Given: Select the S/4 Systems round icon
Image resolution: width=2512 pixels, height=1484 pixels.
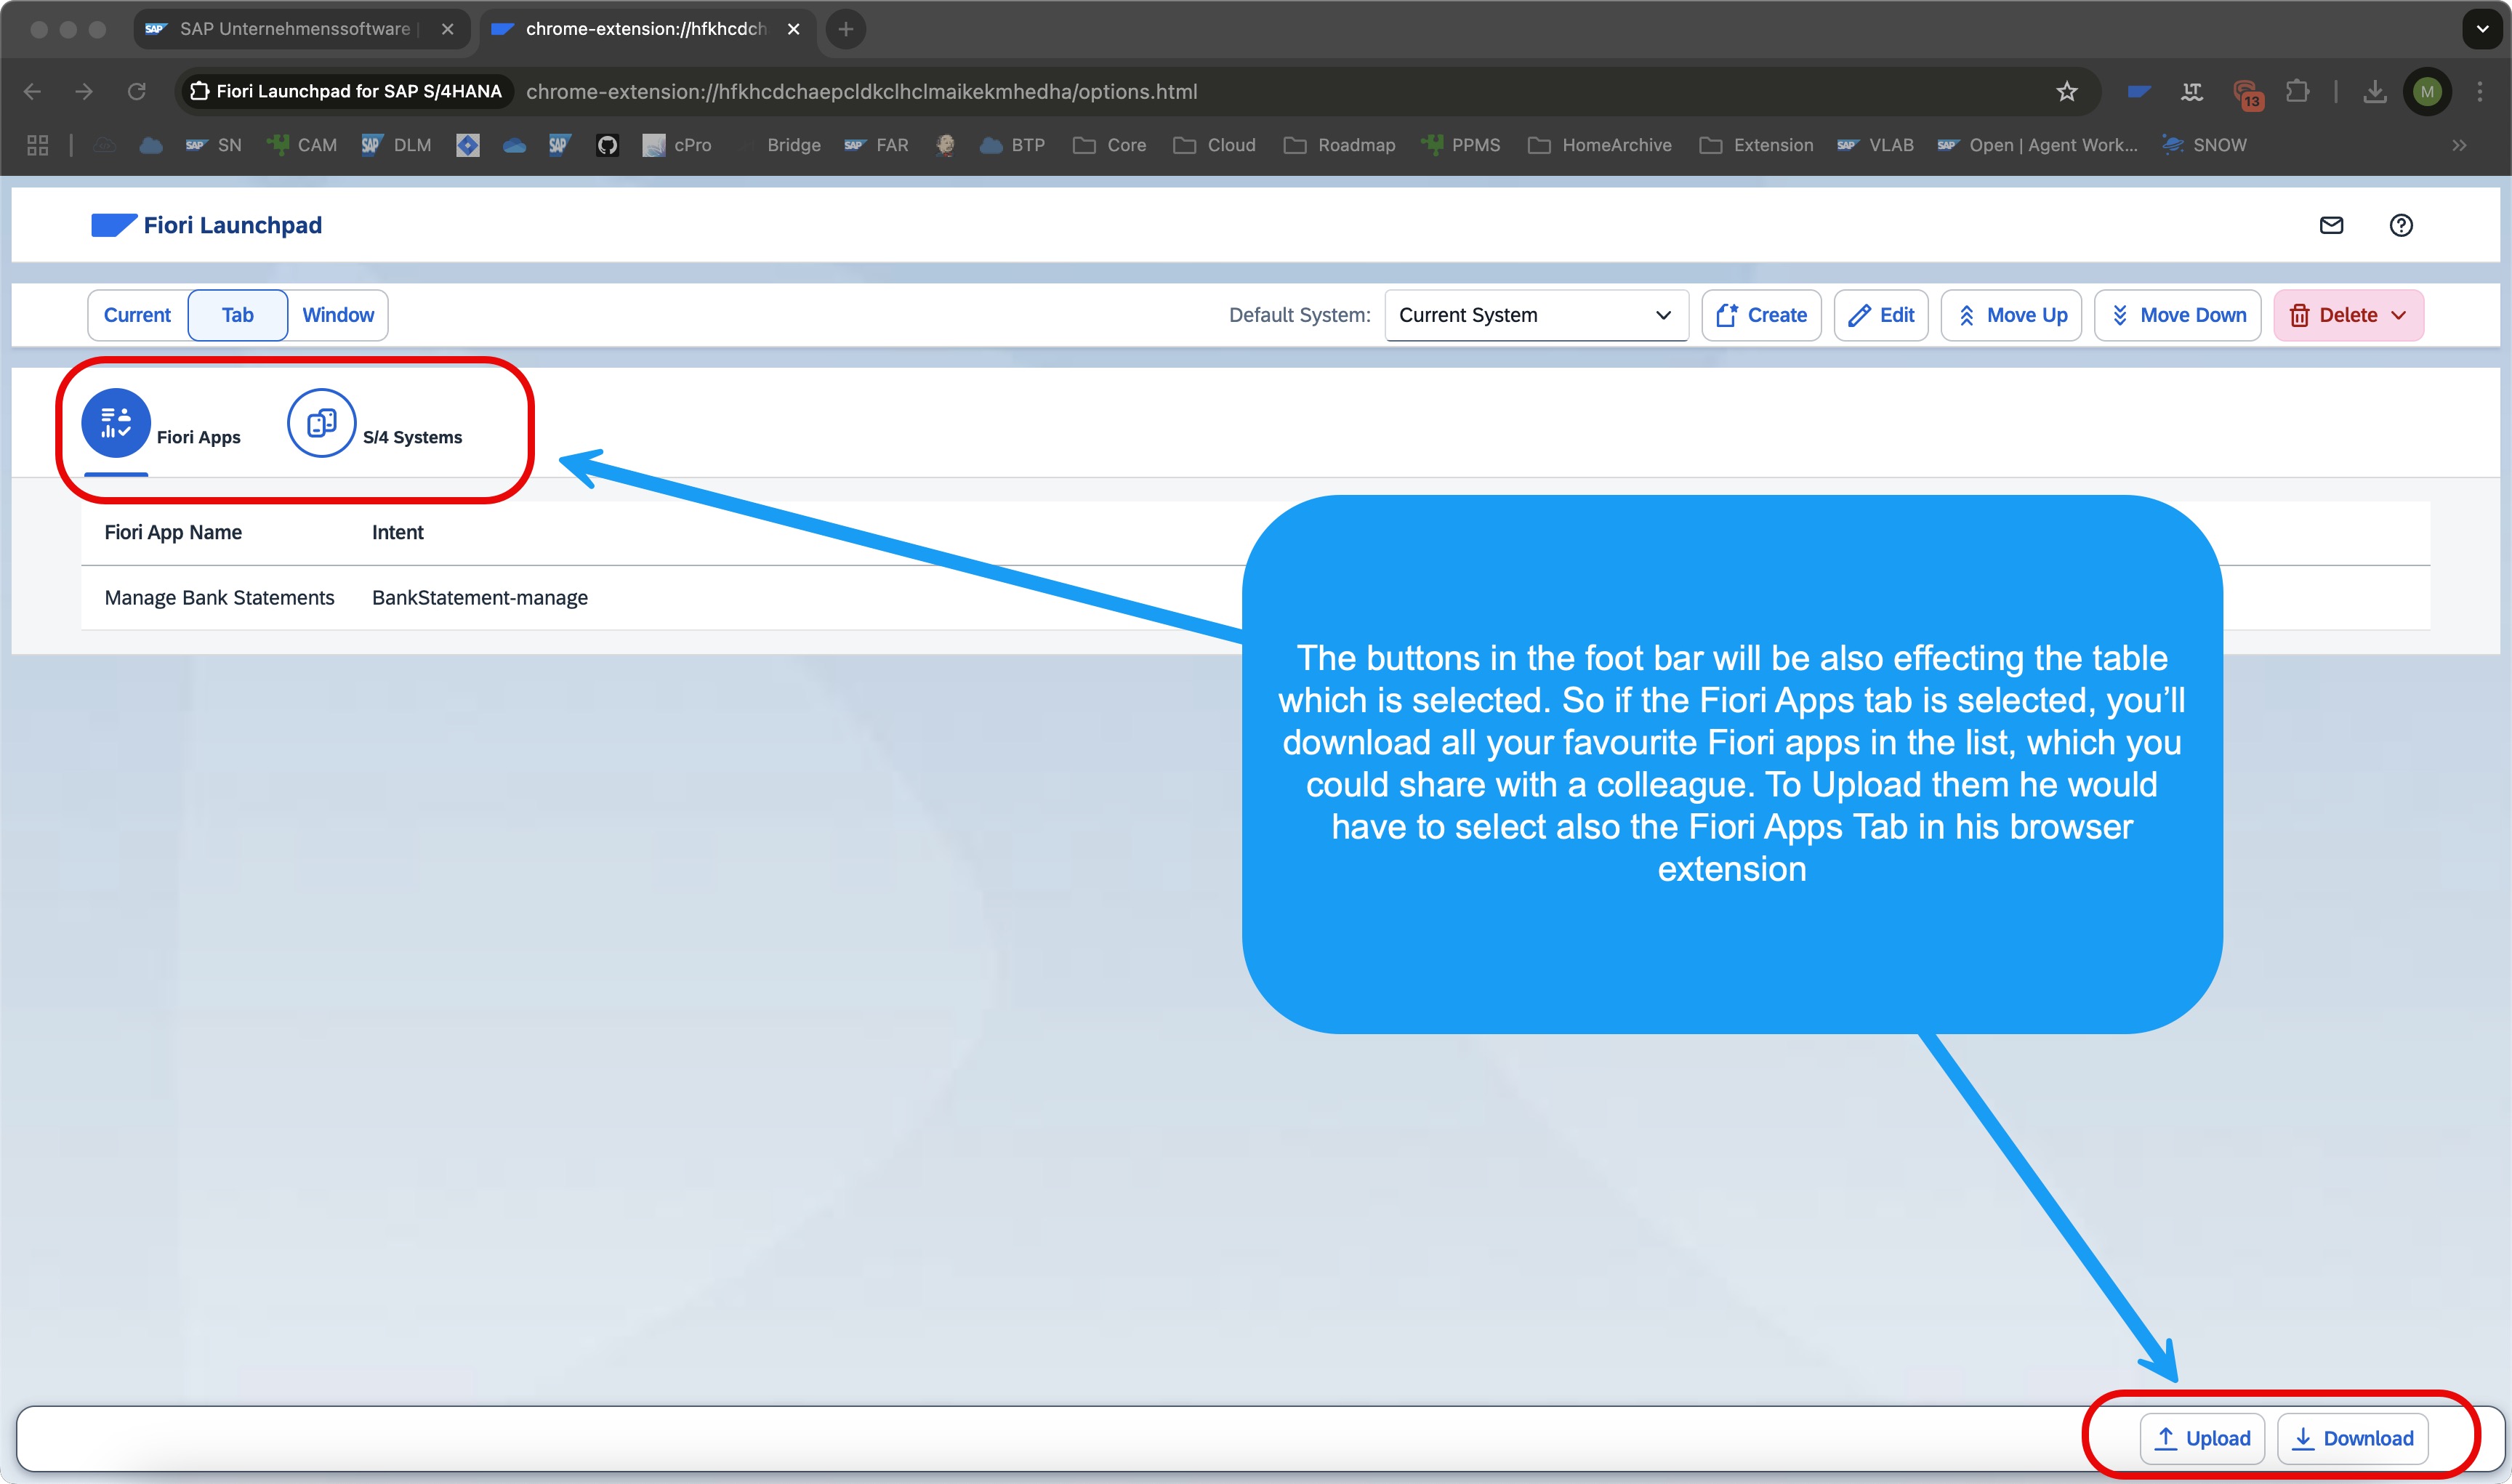Looking at the screenshot, I should tap(321, 423).
